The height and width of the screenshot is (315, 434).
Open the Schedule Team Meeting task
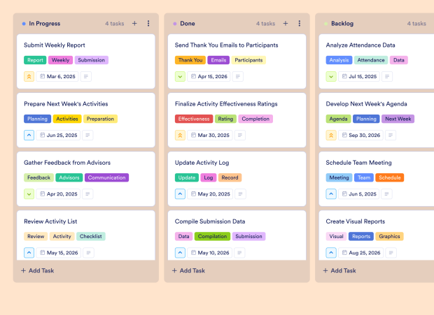[x=359, y=163]
